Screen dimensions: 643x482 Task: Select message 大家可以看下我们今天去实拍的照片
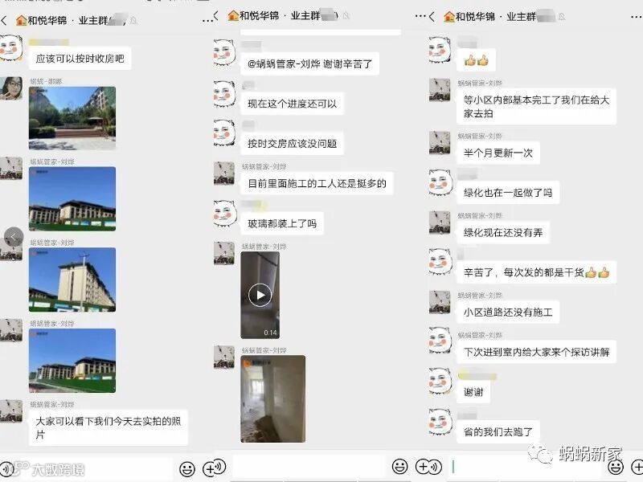click(x=109, y=427)
